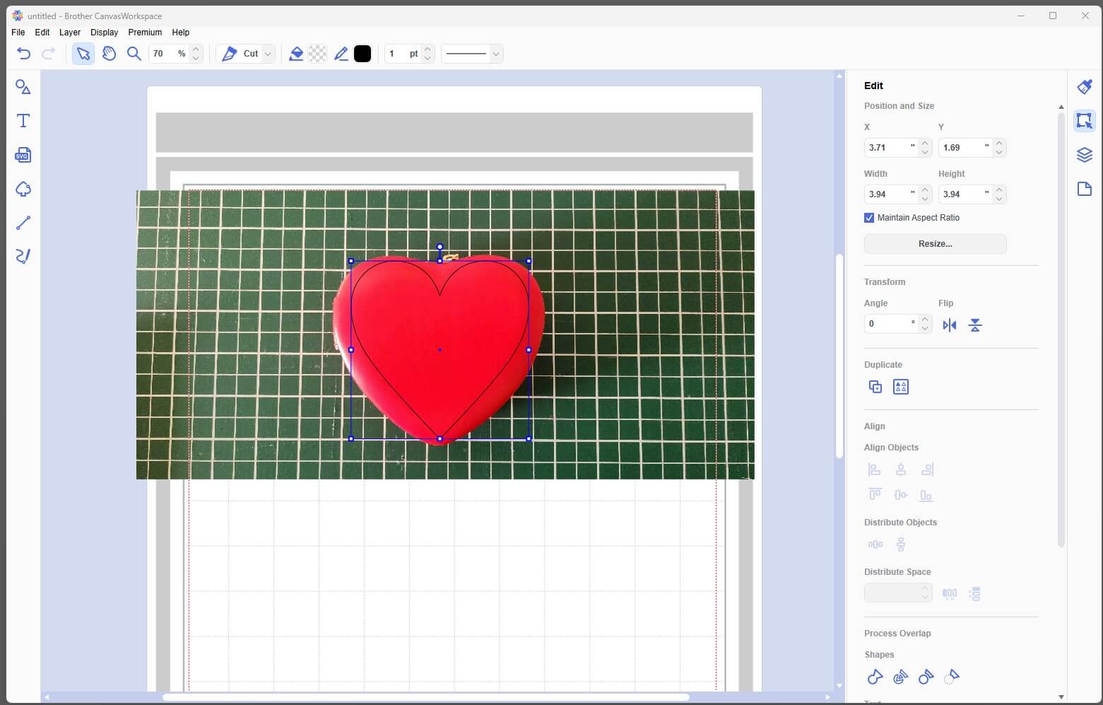The height and width of the screenshot is (705, 1103).
Task: Click the align left edges icon
Action: click(875, 470)
